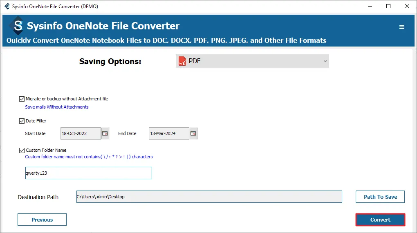Close the Sysinfo OneNote File Converter window
Image resolution: width=417 pixels, height=233 pixels.
(407, 6)
